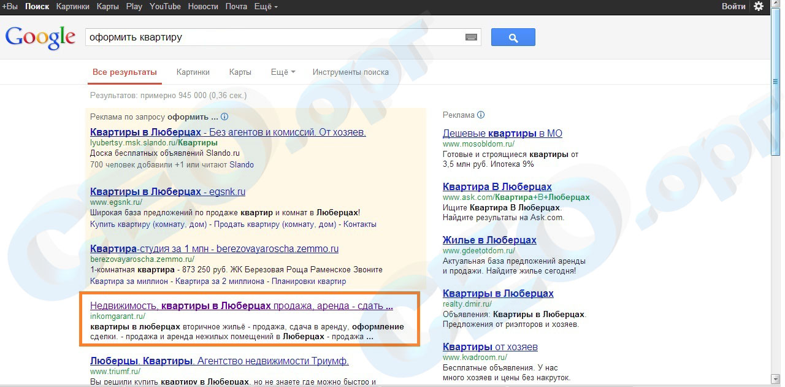Open the settings gear icon
Viewport: 785px width, 387px height.
(x=759, y=6)
